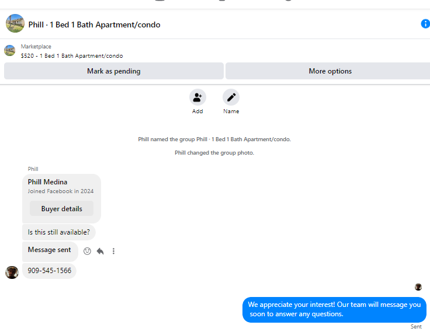
Task: Open the $520 Marketplace listing link
Action: pyautogui.click(x=72, y=56)
